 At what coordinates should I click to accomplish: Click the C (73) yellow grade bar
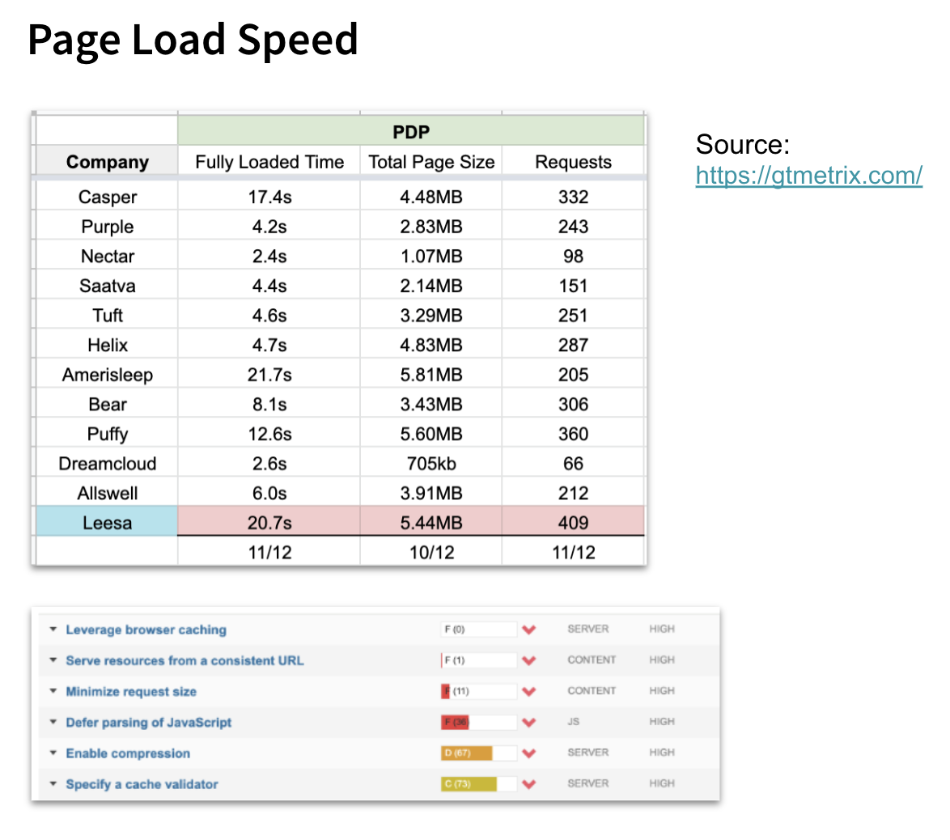coord(478,783)
